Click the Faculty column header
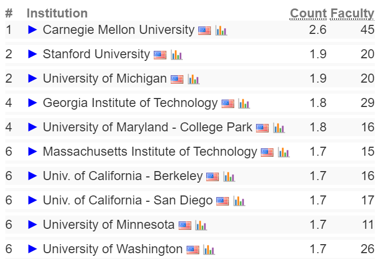The height and width of the screenshot is (259, 388). pyautogui.click(x=352, y=13)
